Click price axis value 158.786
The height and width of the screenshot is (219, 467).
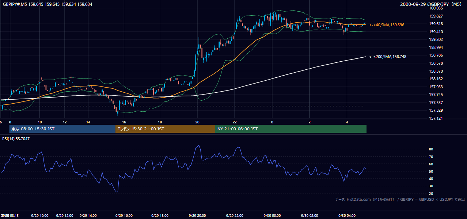click(436, 55)
